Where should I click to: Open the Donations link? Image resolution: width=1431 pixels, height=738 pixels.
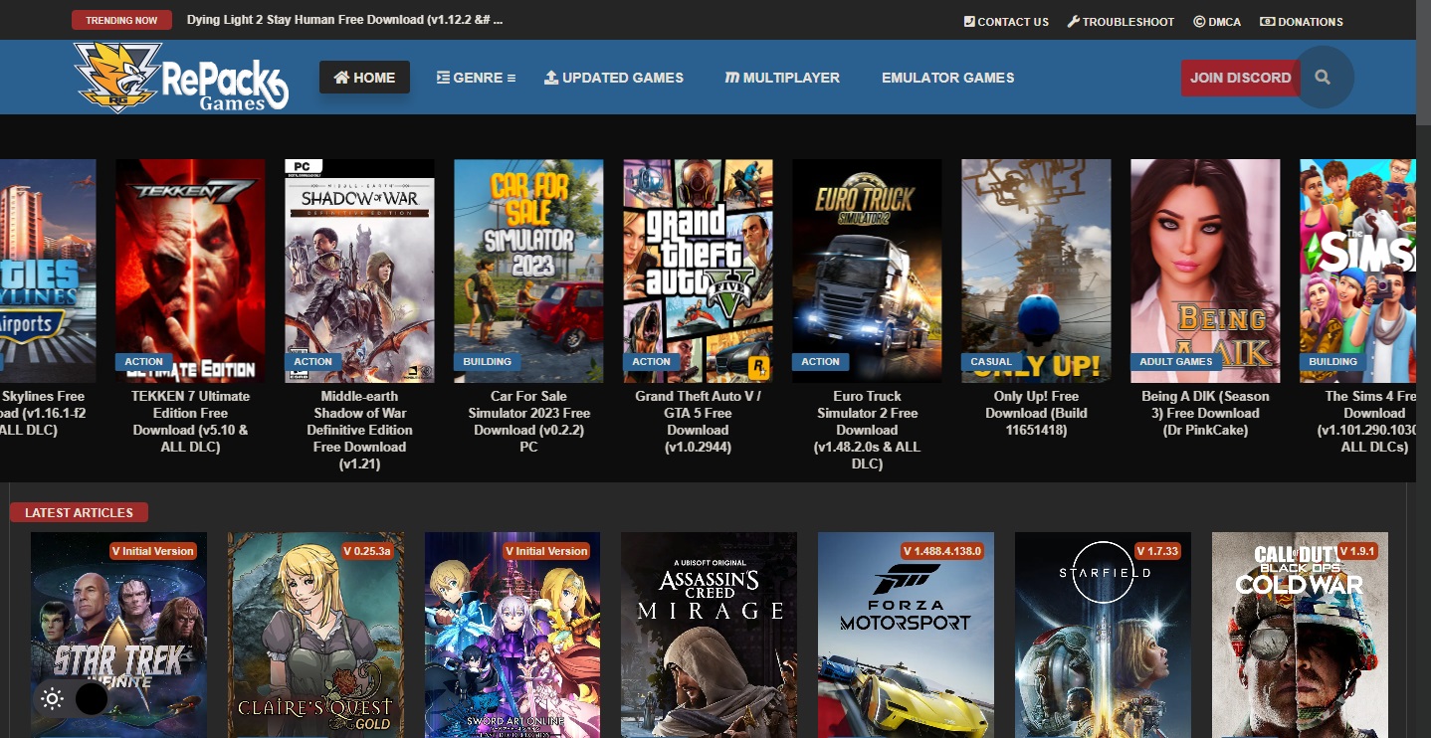click(1302, 21)
